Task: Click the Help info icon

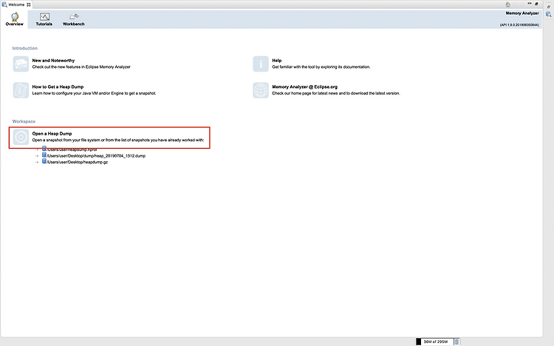Action: [x=261, y=64]
